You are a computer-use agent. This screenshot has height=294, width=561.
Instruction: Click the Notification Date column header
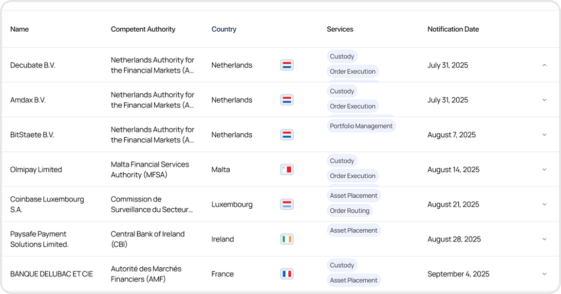pos(453,29)
